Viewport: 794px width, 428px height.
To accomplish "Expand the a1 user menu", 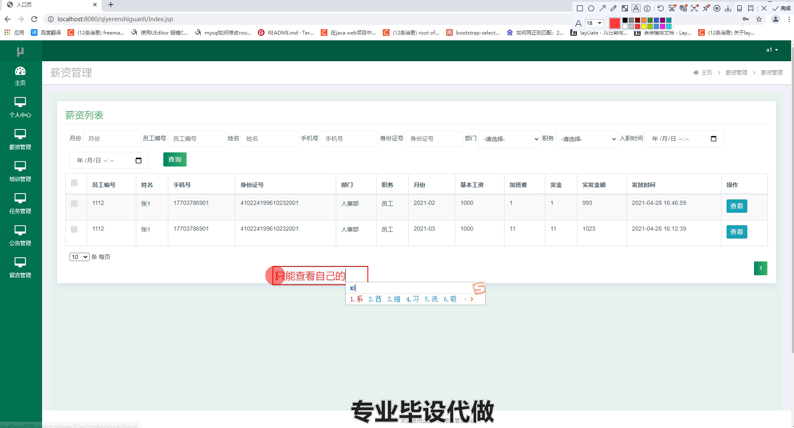I will coord(772,50).
